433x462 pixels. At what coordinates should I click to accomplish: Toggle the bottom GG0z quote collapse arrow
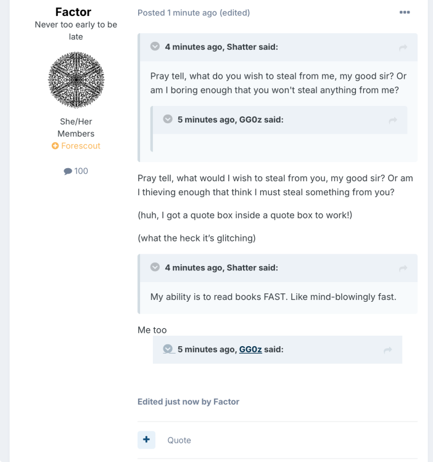(168, 349)
